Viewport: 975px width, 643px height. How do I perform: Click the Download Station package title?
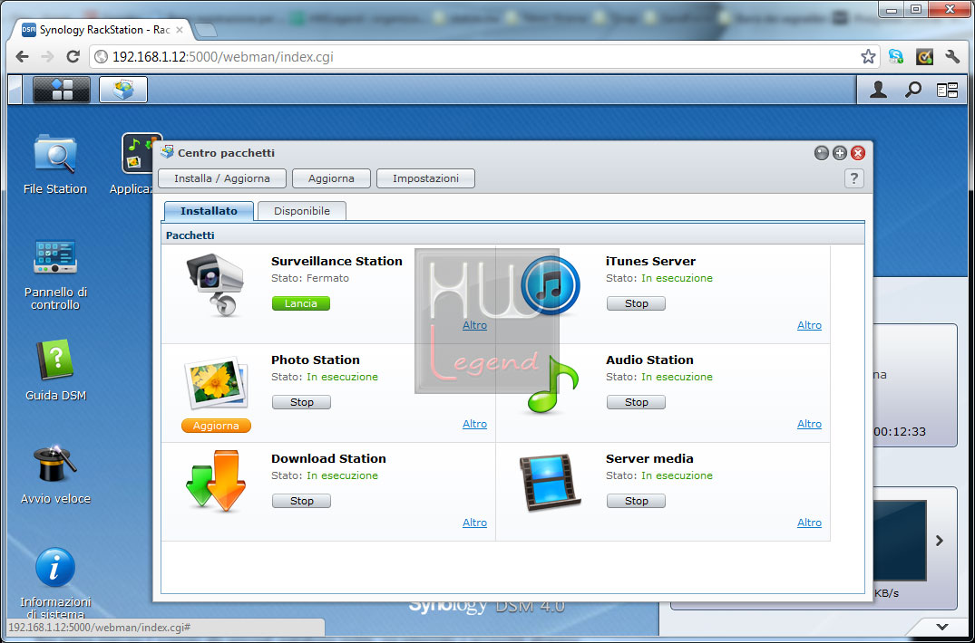pyautogui.click(x=328, y=458)
